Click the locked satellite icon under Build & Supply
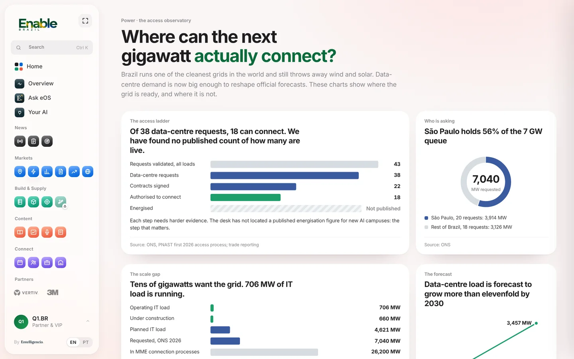Screen dimensions: 574x359 coord(61,202)
